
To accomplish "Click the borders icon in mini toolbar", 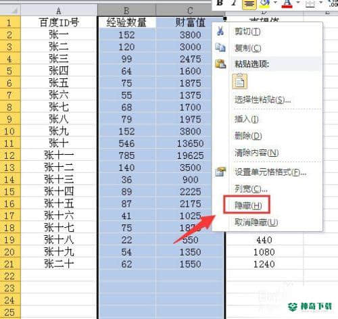I will [310, 3].
